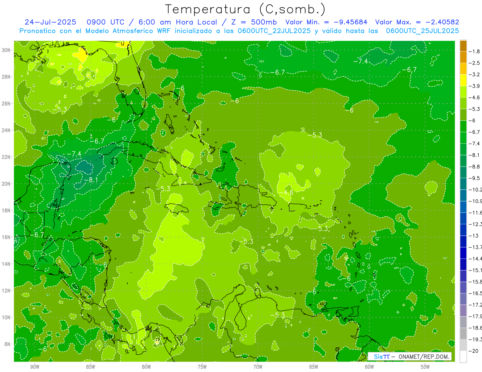Viewport: 482px width, 372px height.
Task: Click longitude axis label "65W"
Action: point(314,367)
